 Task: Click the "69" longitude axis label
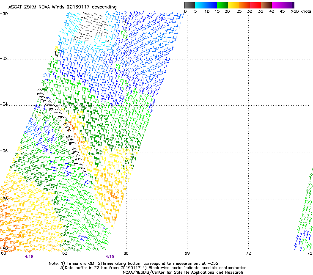(x=187, y=253)
